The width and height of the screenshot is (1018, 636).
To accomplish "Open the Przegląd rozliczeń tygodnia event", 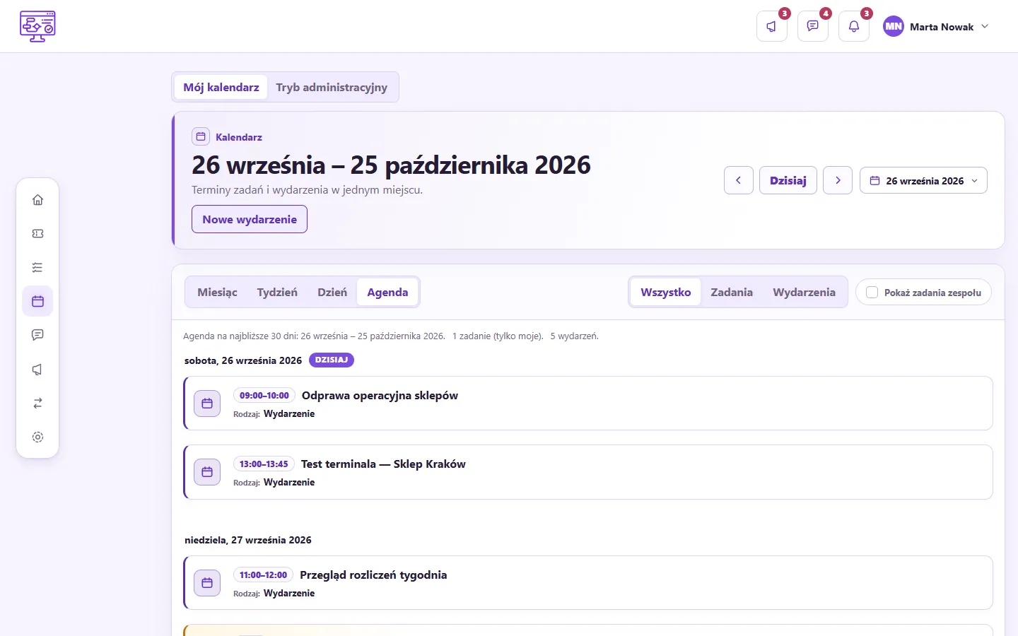I will [x=588, y=583].
